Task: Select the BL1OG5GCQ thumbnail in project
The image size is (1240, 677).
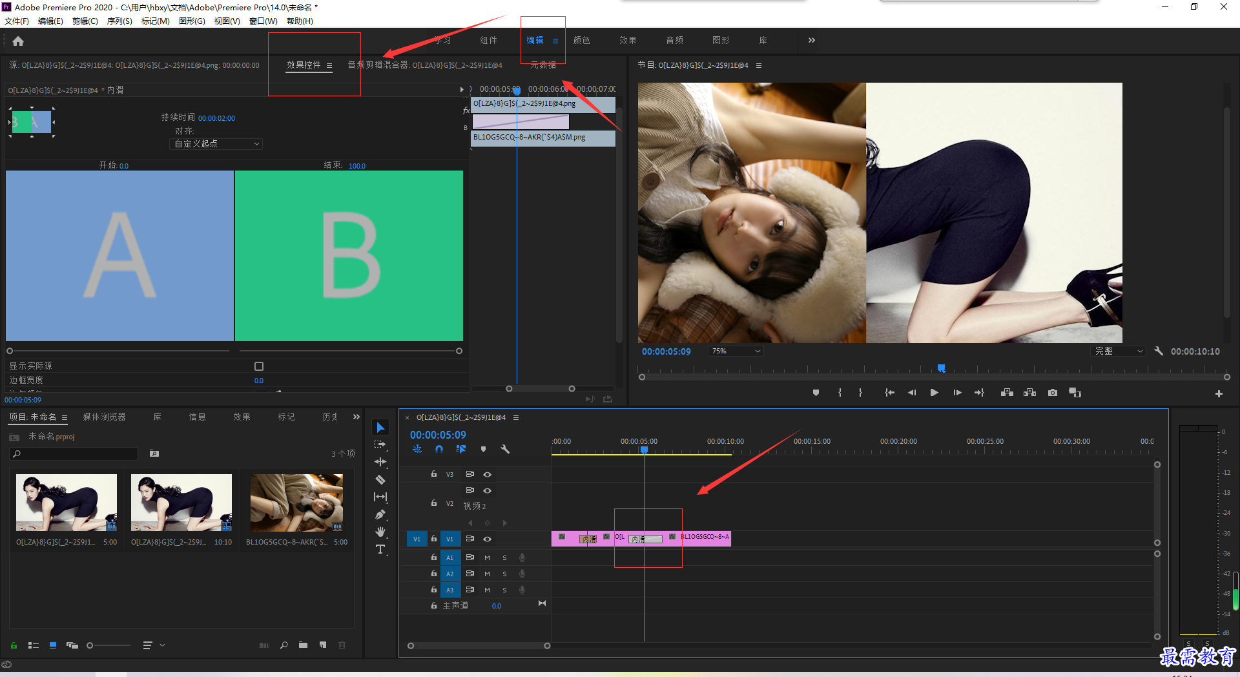Action: pyautogui.click(x=297, y=503)
